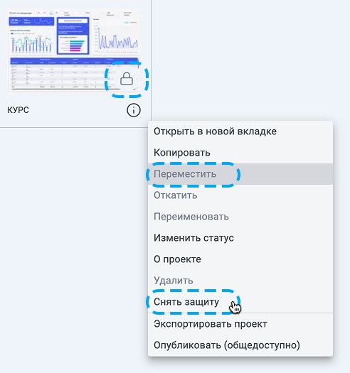Image resolution: width=350 pixels, height=373 pixels.
Task: Click the blue KPI header strip in the thumbnail
Action: (x=31, y=21)
